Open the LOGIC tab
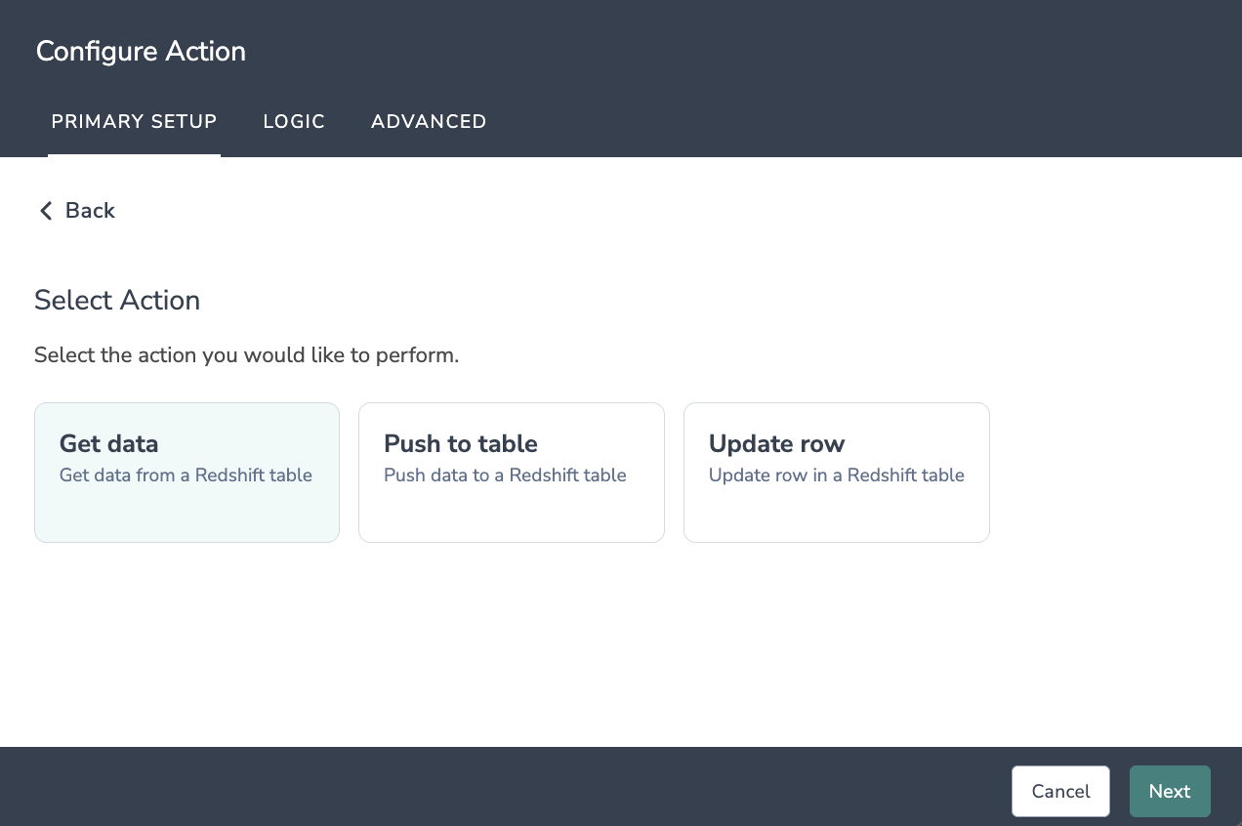Screen dimensions: 1242x826 294,122
